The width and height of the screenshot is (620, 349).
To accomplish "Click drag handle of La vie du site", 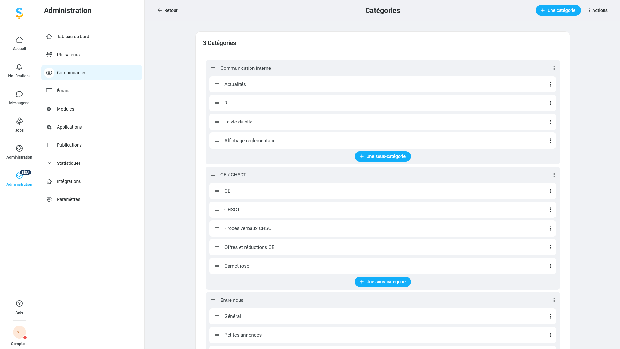I will click(x=217, y=122).
